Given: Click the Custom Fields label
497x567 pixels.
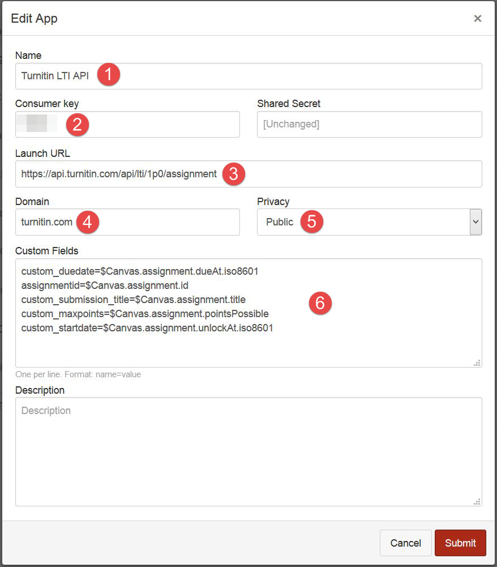Looking at the screenshot, I should pyautogui.click(x=46, y=250).
